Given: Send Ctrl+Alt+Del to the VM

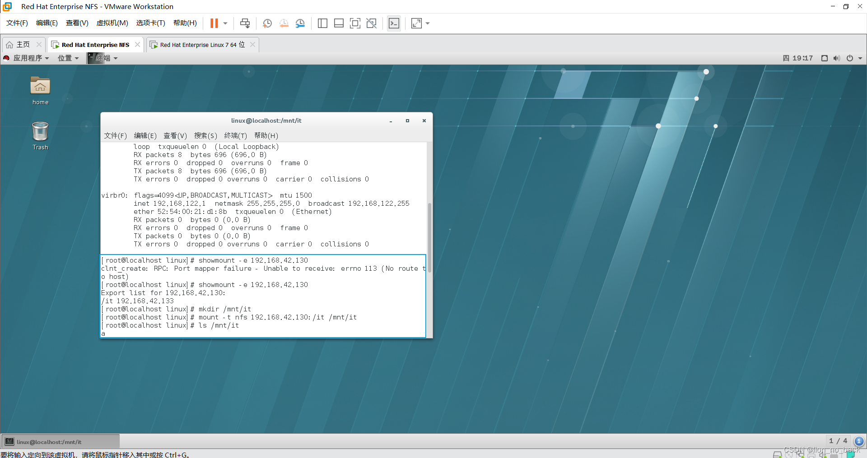Looking at the screenshot, I should 245,23.
